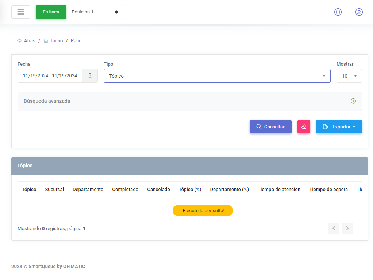Navigate to Inicio breadcrumb link
The width and height of the screenshot is (373, 280).
point(57,41)
